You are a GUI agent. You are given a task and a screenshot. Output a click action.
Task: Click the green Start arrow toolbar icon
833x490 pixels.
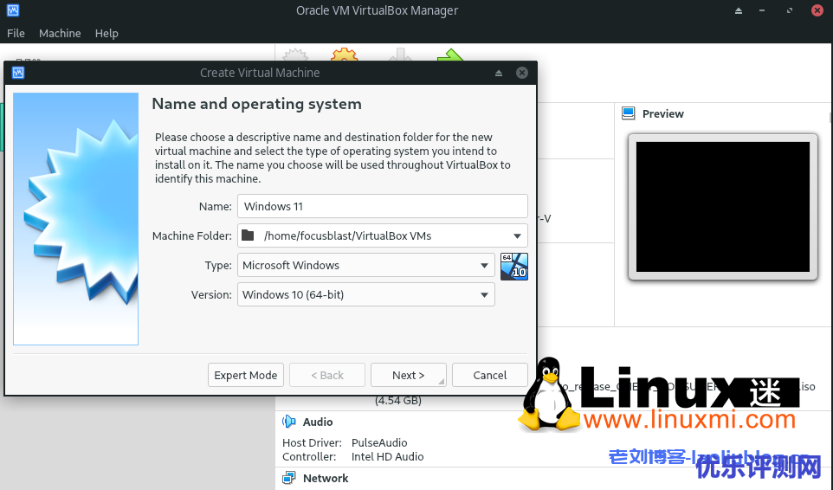tap(450, 54)
